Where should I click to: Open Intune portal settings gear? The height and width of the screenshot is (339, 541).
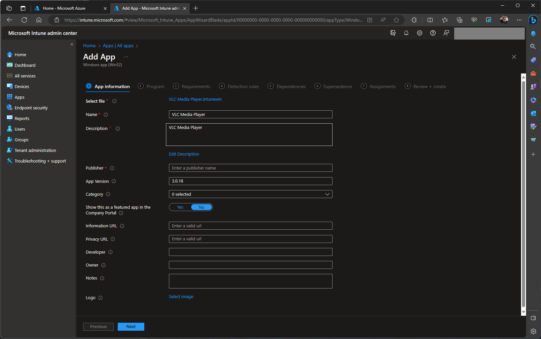click(420, 33)
